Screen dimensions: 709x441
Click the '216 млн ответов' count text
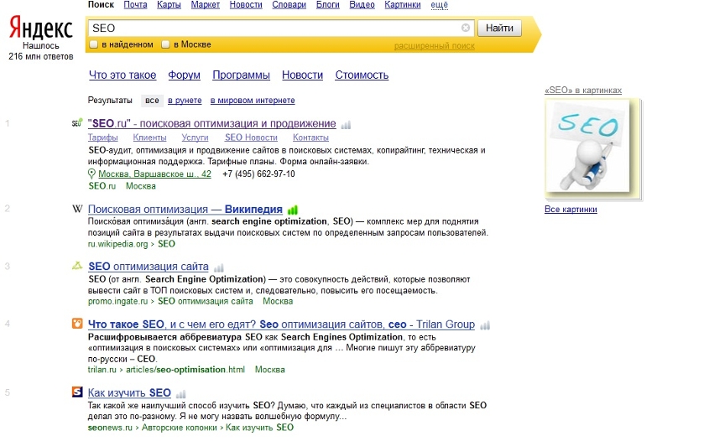pyautogui.click(x=41, y=56)
